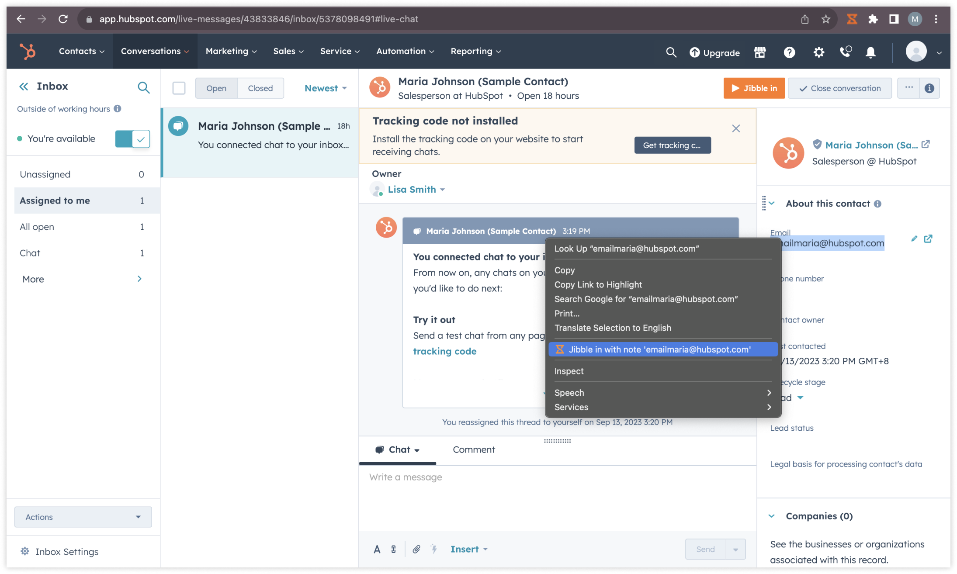Open the notifications bell
Viewport: 957px width, 574px height.
[x=870, y=52]
